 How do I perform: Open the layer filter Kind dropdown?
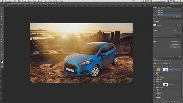[156, 61]
